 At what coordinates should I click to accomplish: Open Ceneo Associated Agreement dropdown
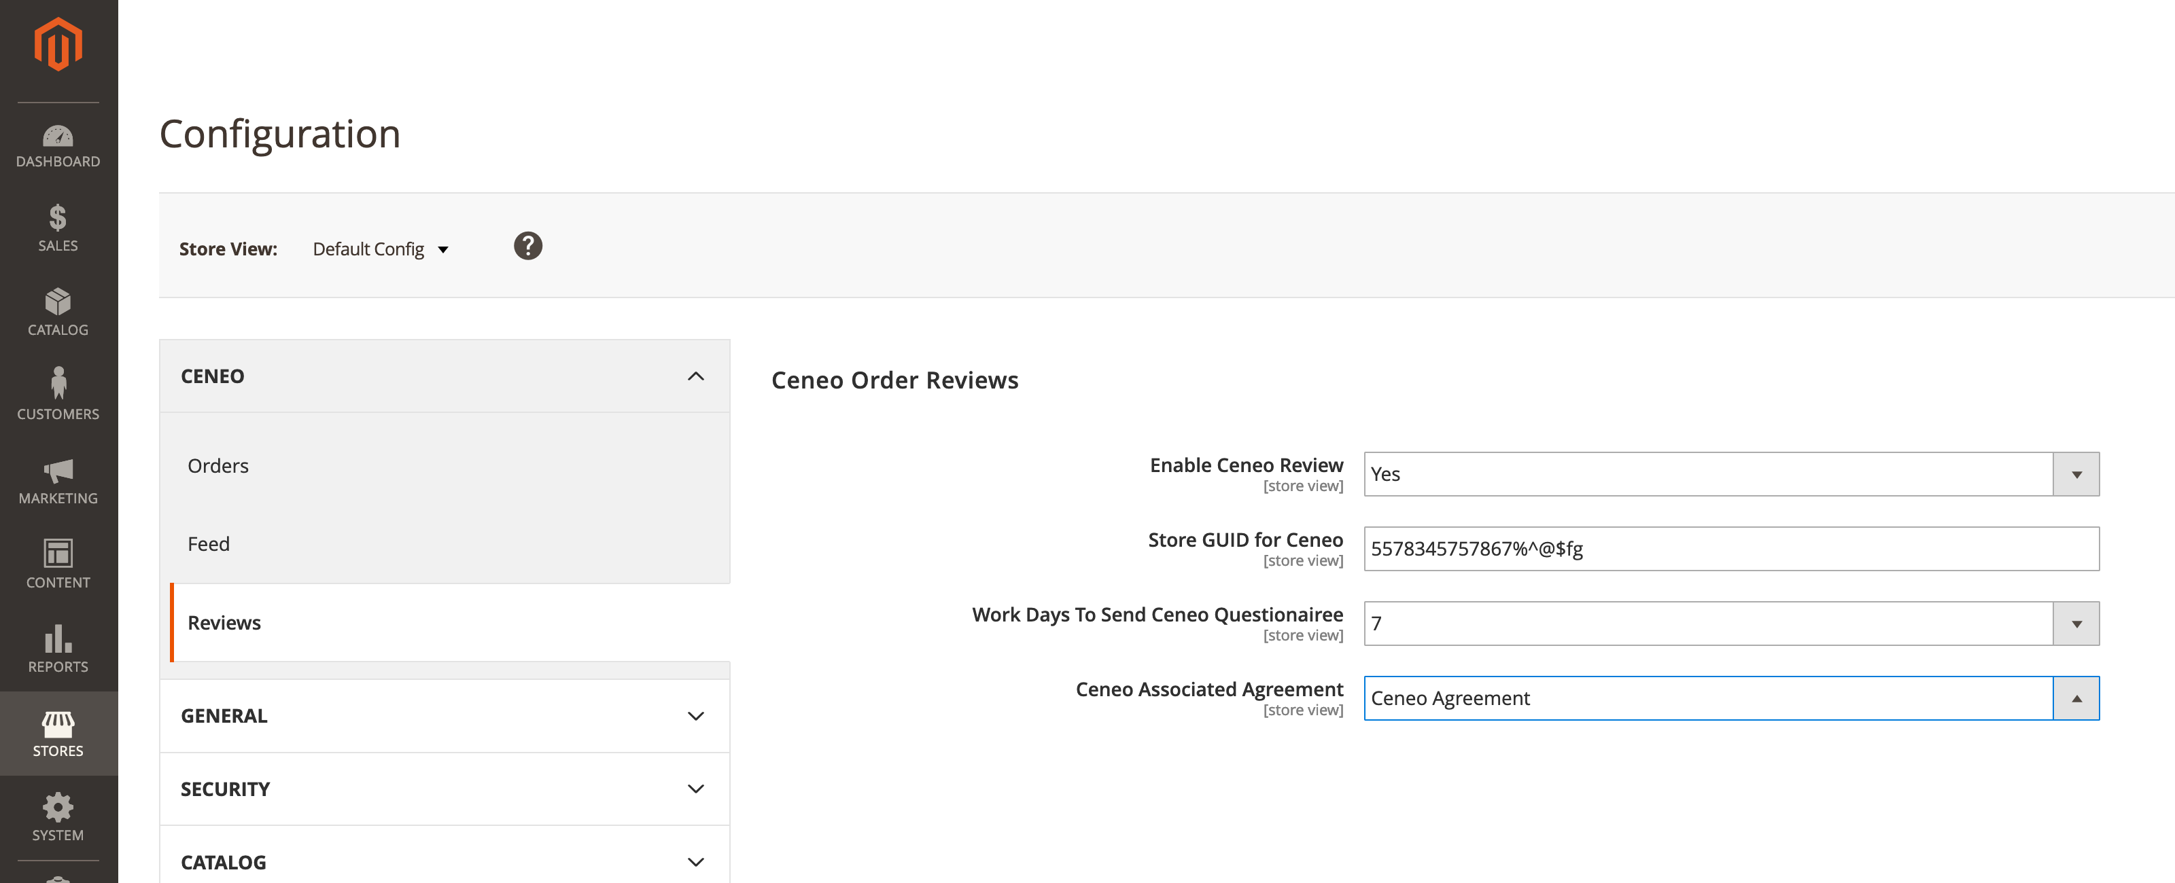coord(1731,698)
